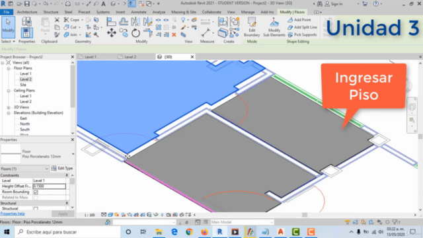Close the Project Browser panel
The image size is (423, 238).
72,57
